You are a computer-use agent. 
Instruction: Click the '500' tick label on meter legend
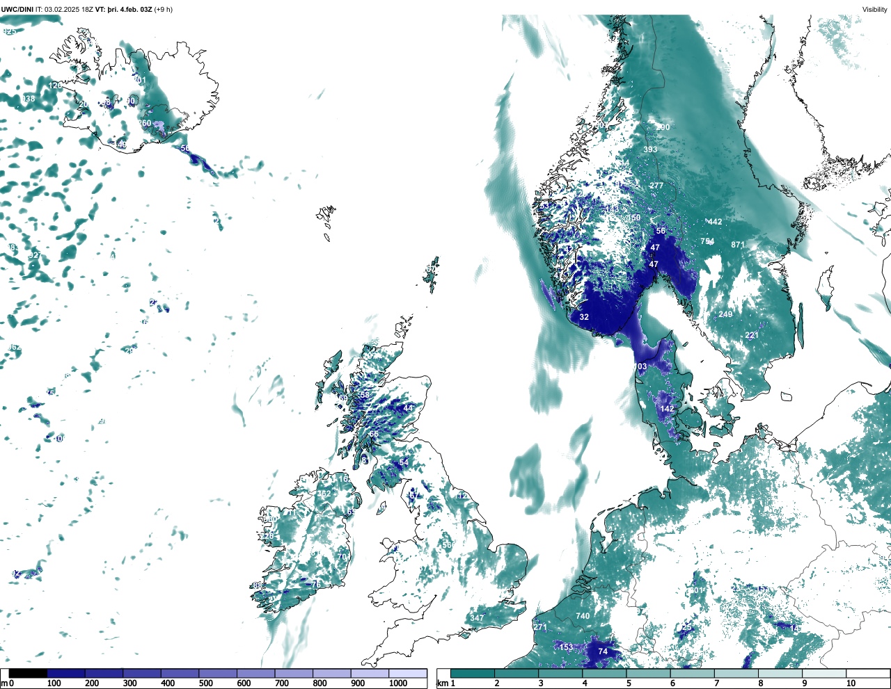(x=206, y=684)
